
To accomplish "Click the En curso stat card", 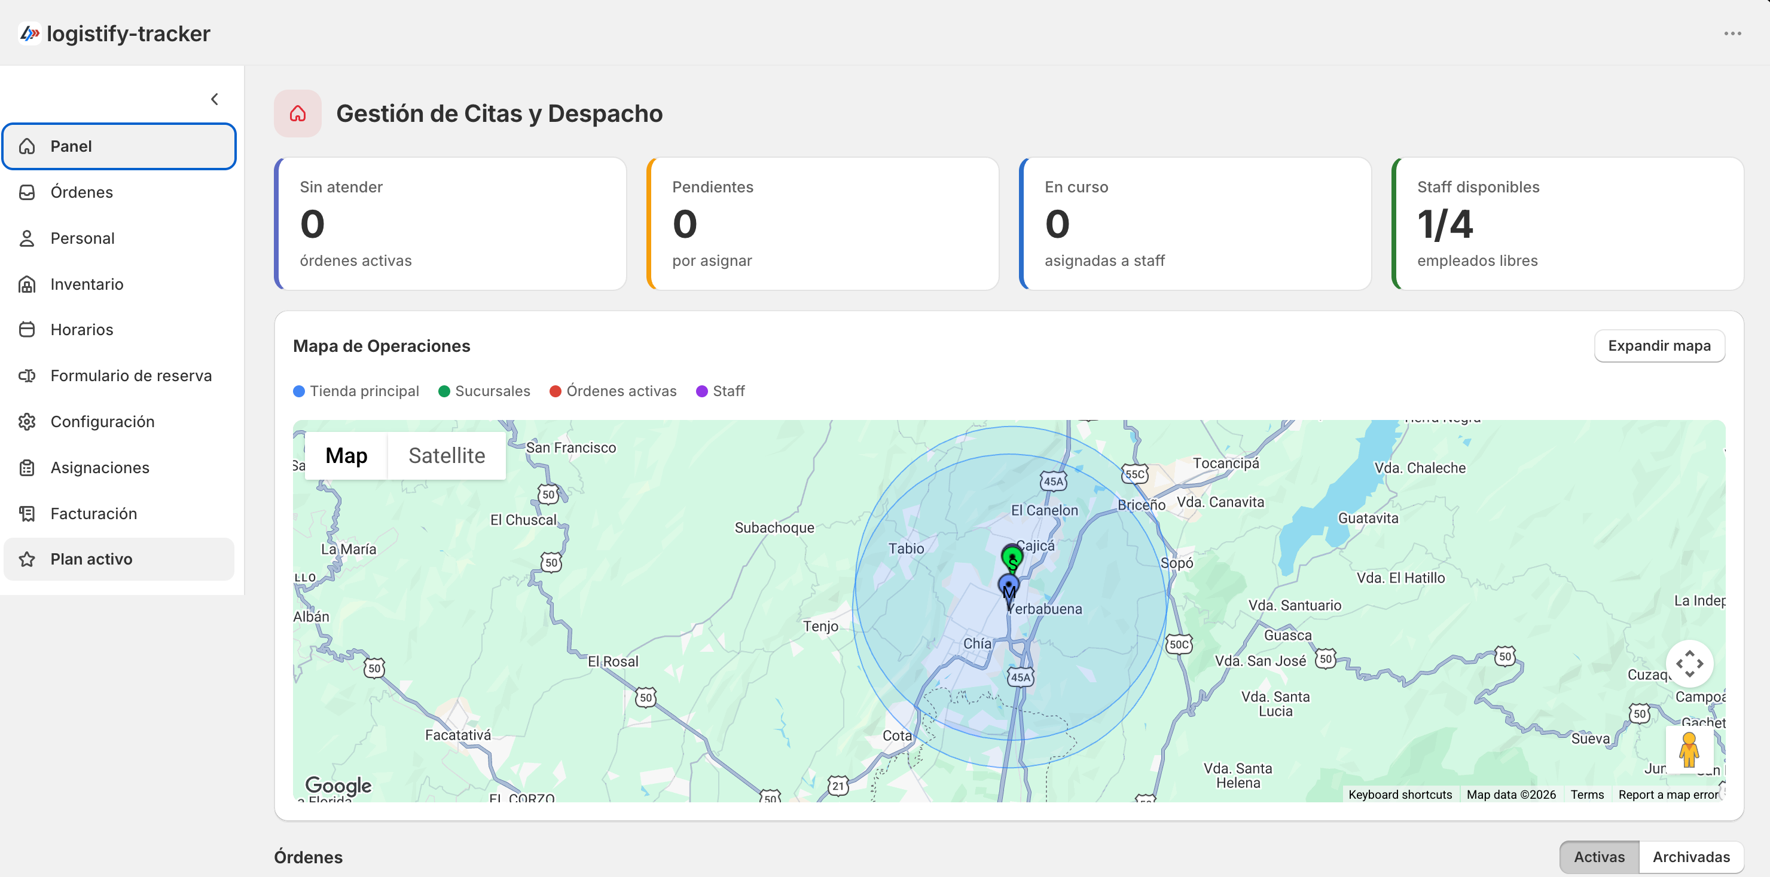I will [1195, 223].
